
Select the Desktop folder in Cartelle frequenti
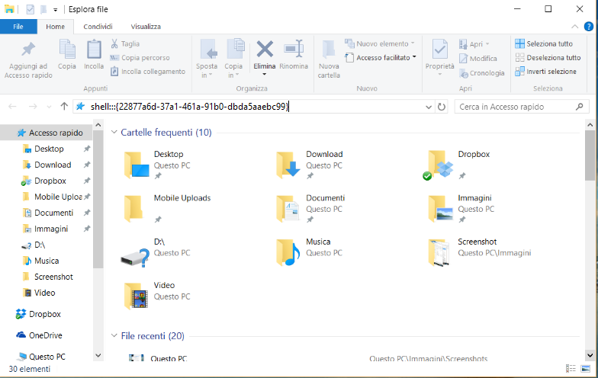(157, 165)
